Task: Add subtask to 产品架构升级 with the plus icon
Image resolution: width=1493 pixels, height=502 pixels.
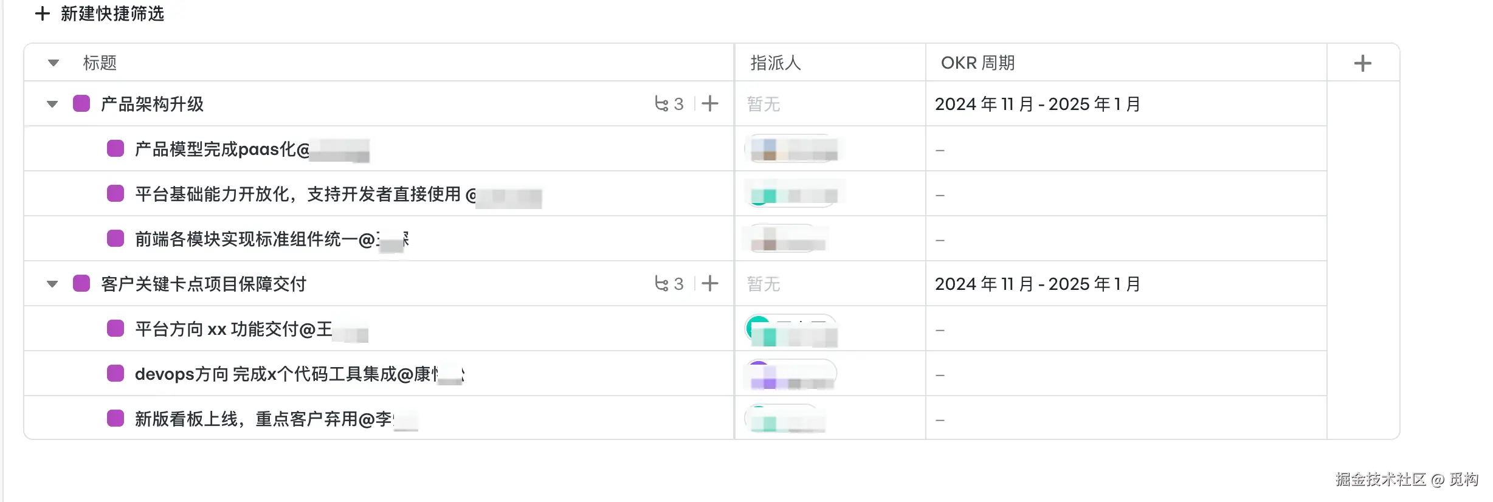Action: (x=709, y=103)
